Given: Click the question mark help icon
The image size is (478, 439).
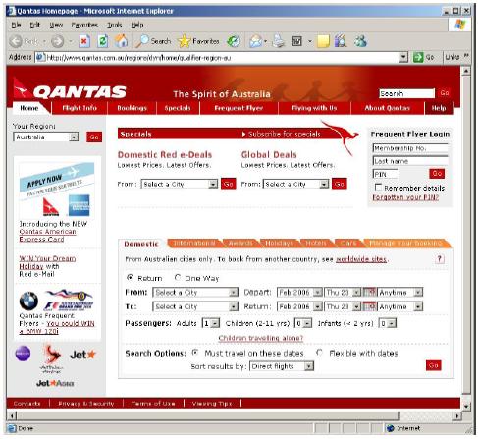Looking at the screenshot, I should 439,259.
